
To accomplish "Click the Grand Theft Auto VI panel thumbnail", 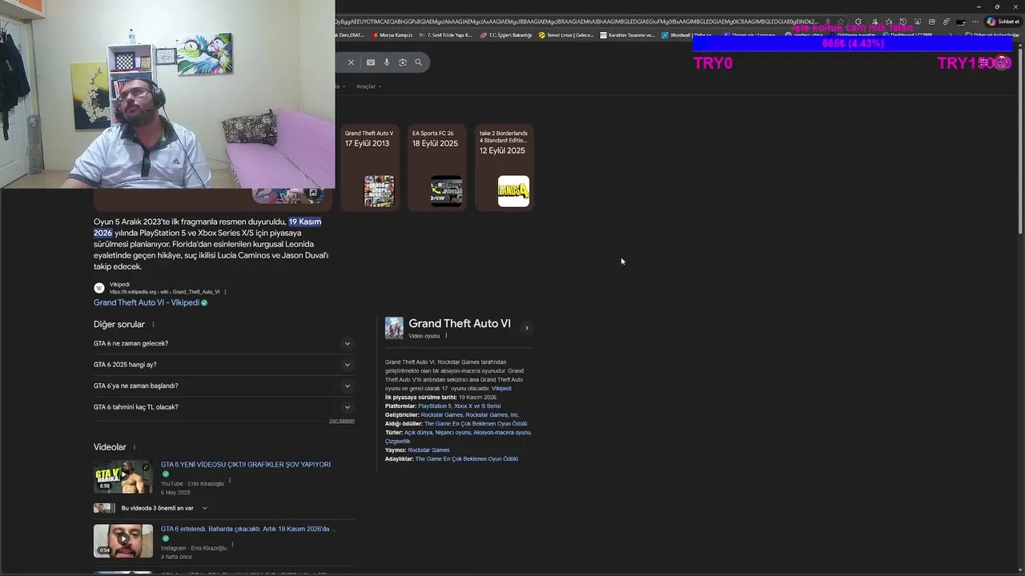I will [x=394, y=328].
